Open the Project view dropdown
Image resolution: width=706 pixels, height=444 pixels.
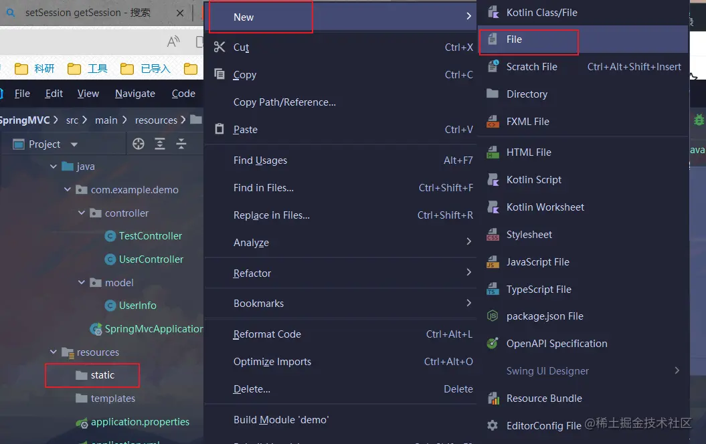coord(74,144)
